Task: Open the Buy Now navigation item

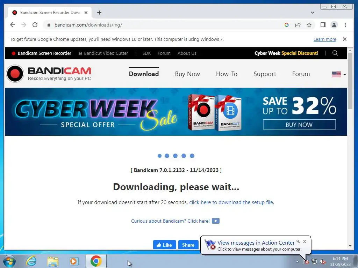Action: point(187,74)
